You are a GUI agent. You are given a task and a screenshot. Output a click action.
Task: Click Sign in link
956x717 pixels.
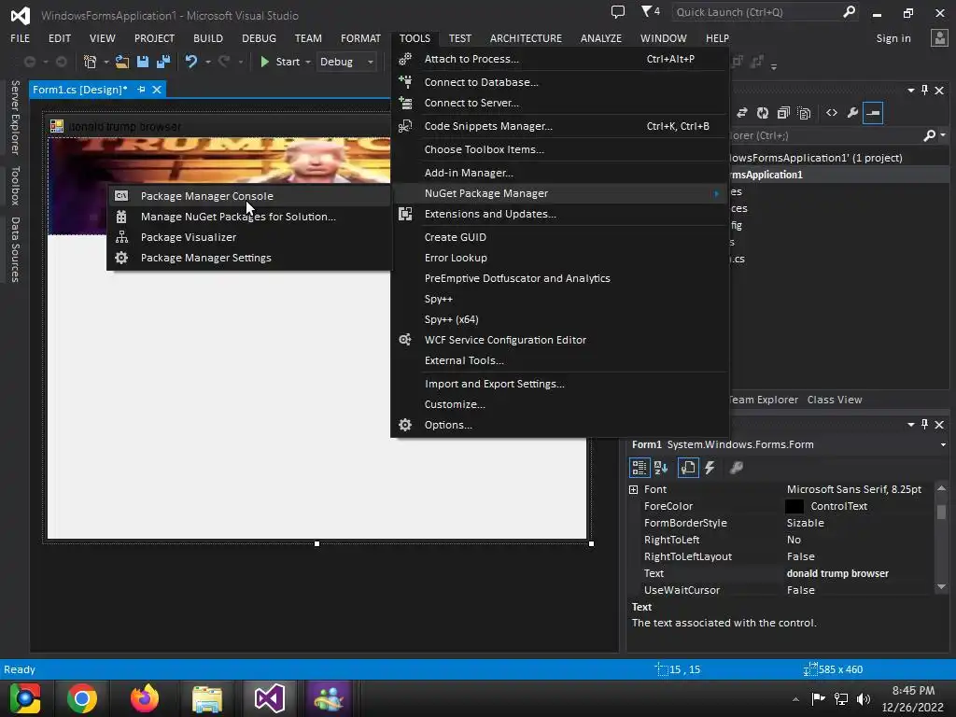pos(893,37)
